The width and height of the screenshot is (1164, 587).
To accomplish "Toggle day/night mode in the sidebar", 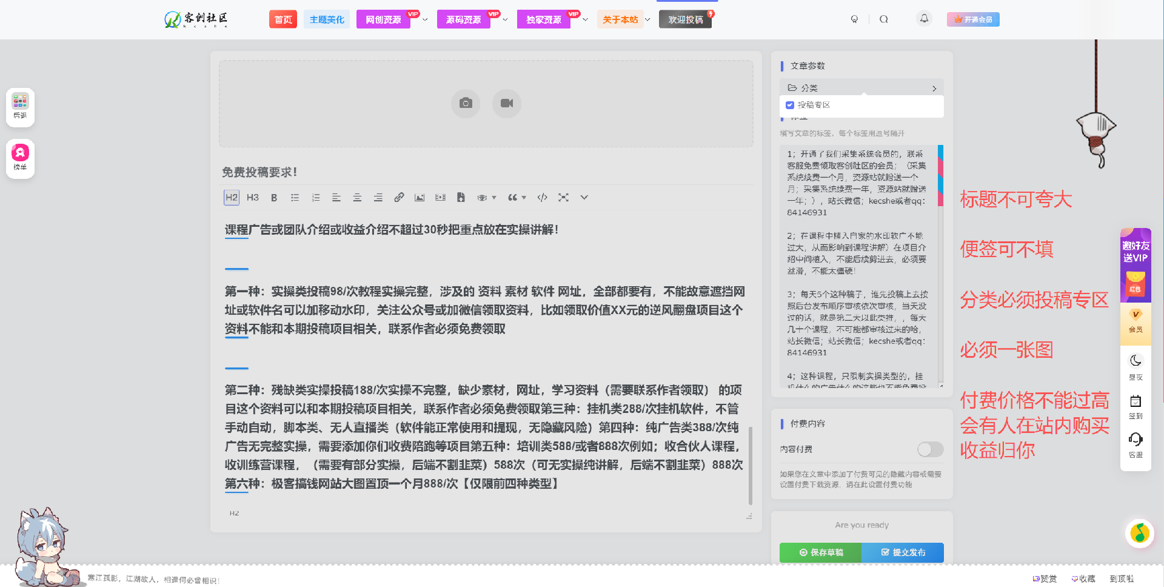I will pyautogui.click(x=1136, y=366).
